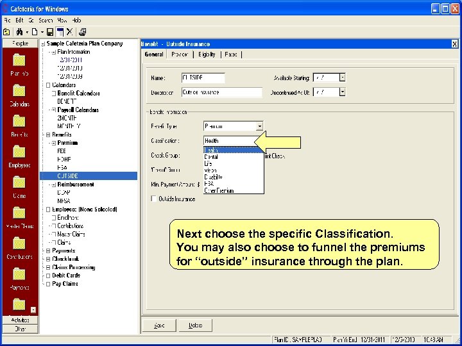The height and width of the screenshot is (346, 462).
Task: Collapse the Sample Cafeteria Plan Company node
Action: [43, 44]
